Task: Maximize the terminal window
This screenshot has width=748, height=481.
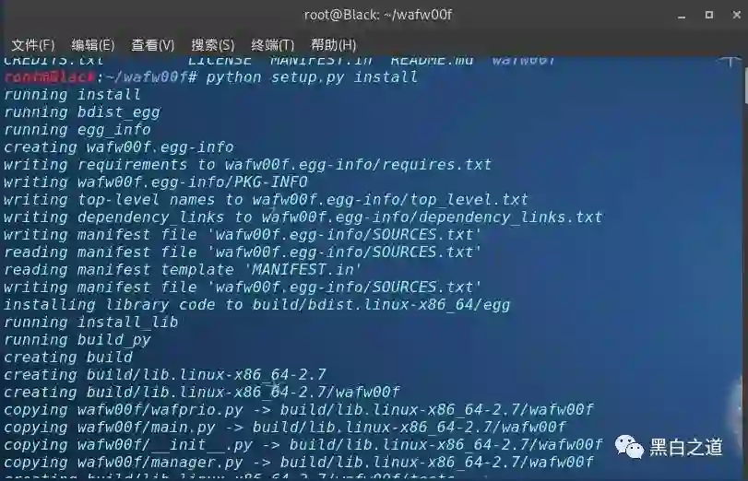Action: point(709,15)
